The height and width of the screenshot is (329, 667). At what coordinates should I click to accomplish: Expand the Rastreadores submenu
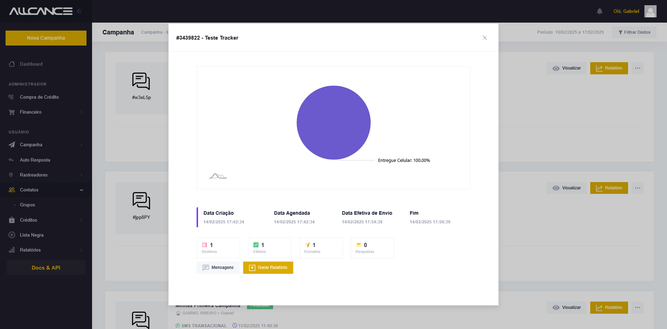(x=46, y=175)
